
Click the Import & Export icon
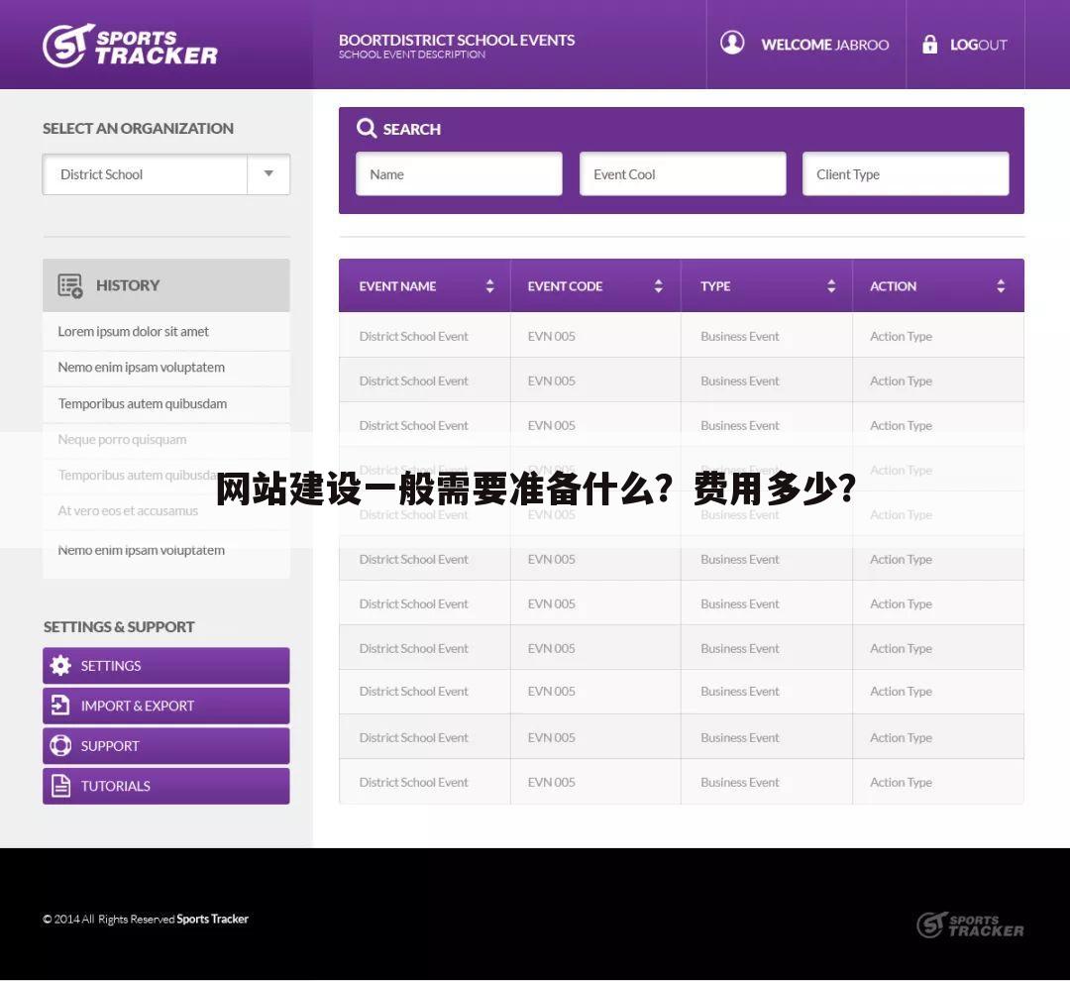tap(60, 706)
